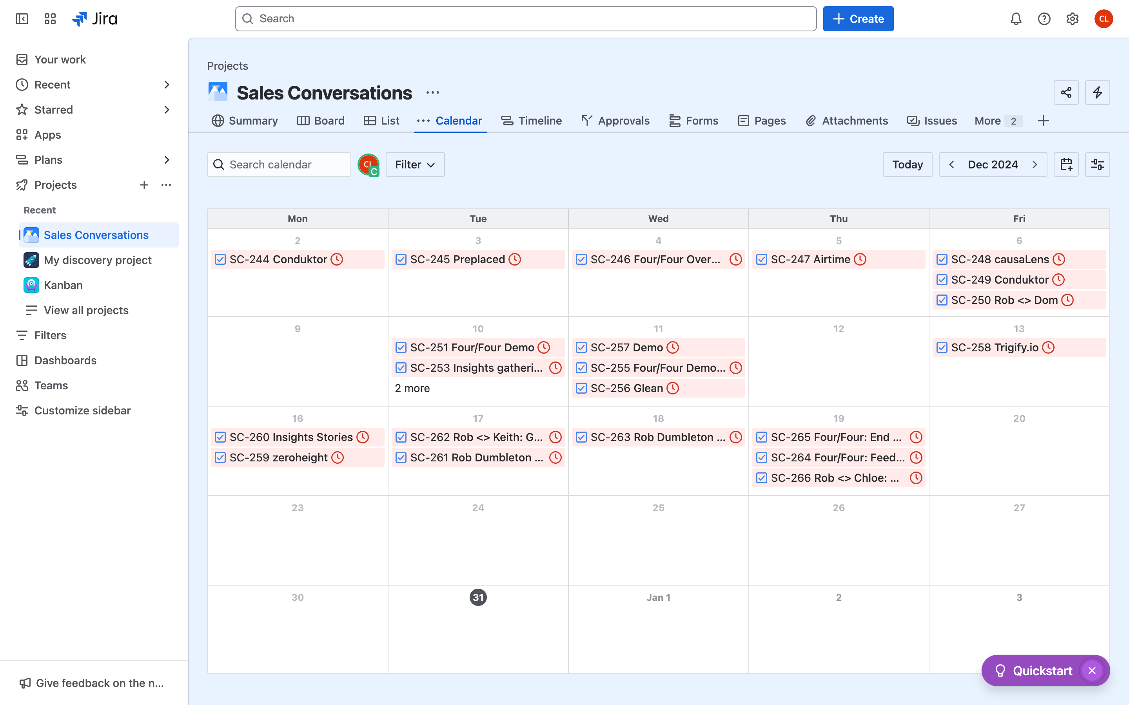Switch to the Board tab
This screenshot has height=705, width=1129.
(x=321, y=121)
